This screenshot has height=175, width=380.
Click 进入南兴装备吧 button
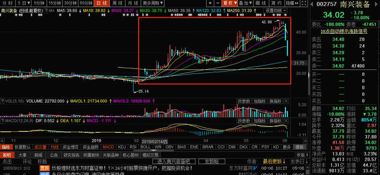173,161
